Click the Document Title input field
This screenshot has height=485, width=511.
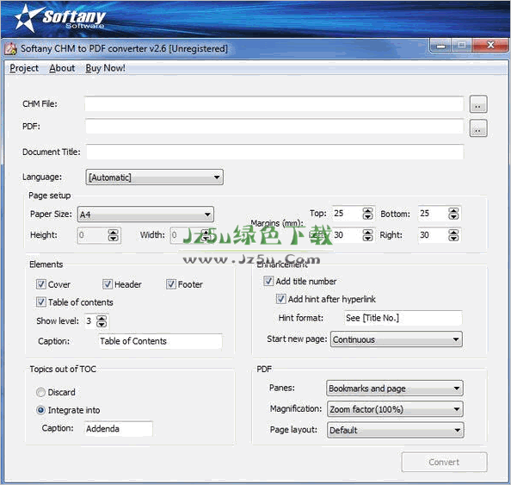274,152
